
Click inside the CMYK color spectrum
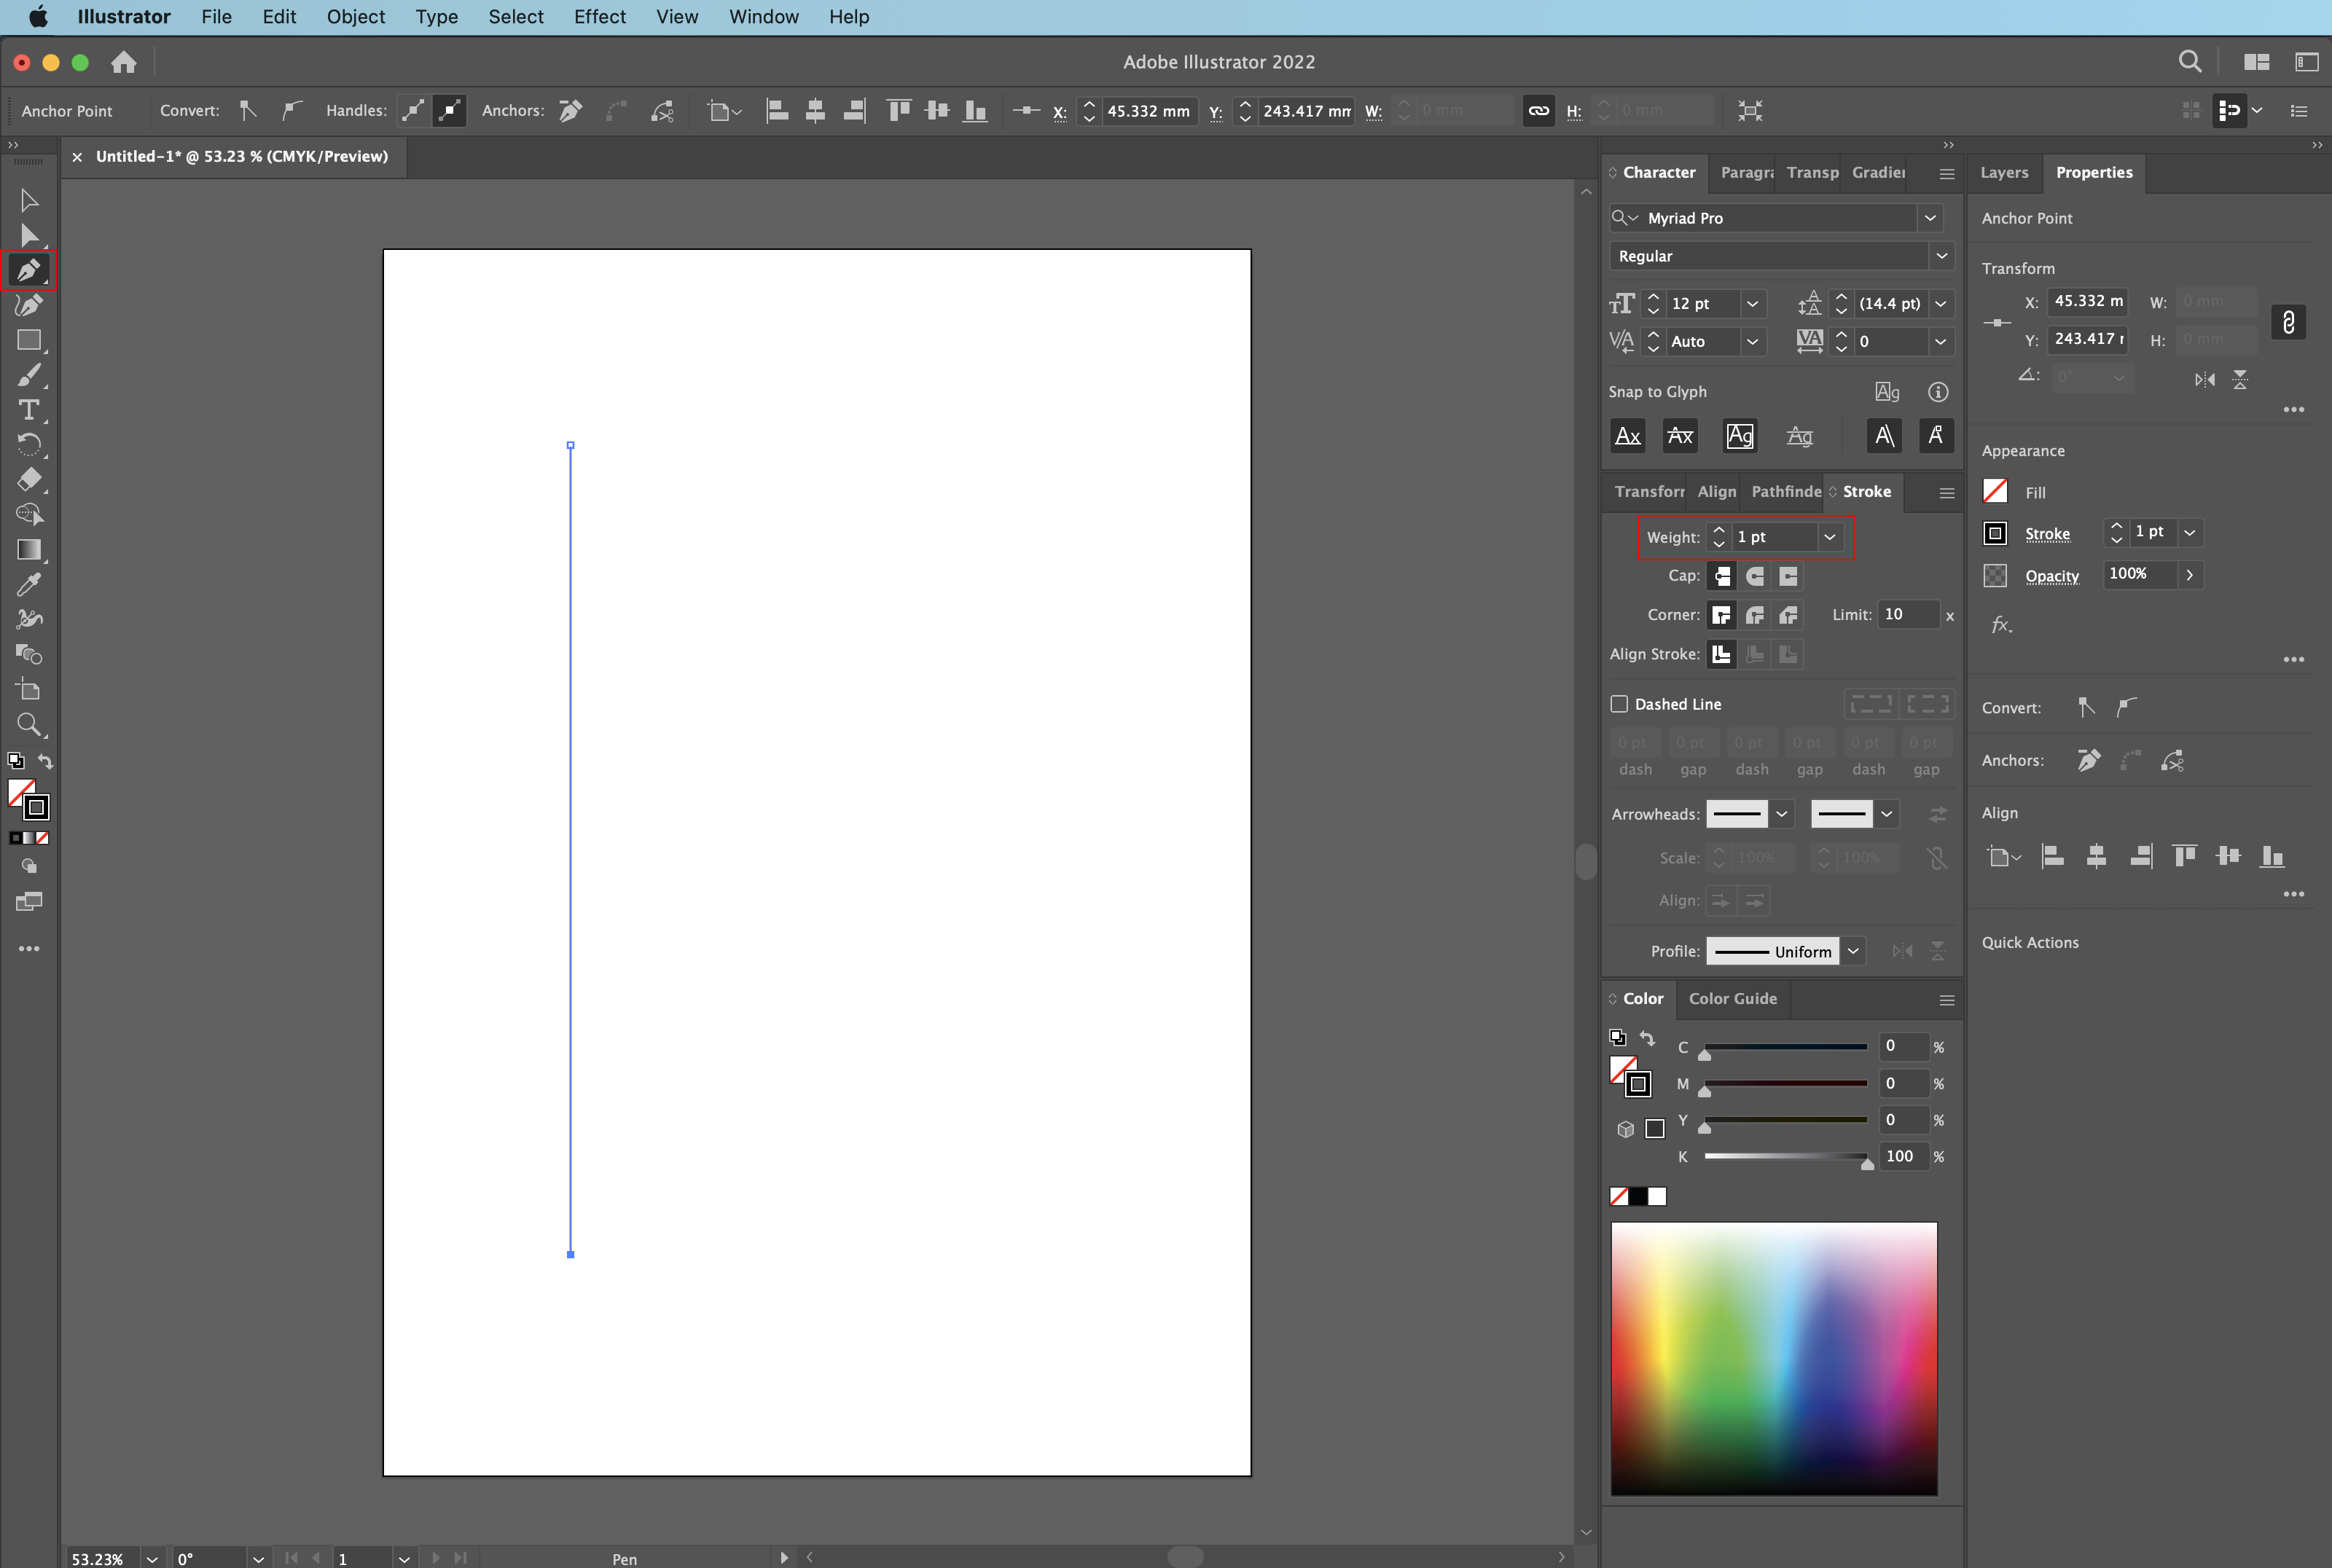coord(1773,1358)
